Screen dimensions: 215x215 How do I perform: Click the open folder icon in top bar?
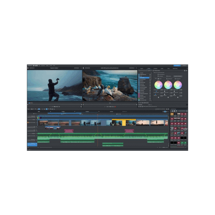(x=35, y=66)
